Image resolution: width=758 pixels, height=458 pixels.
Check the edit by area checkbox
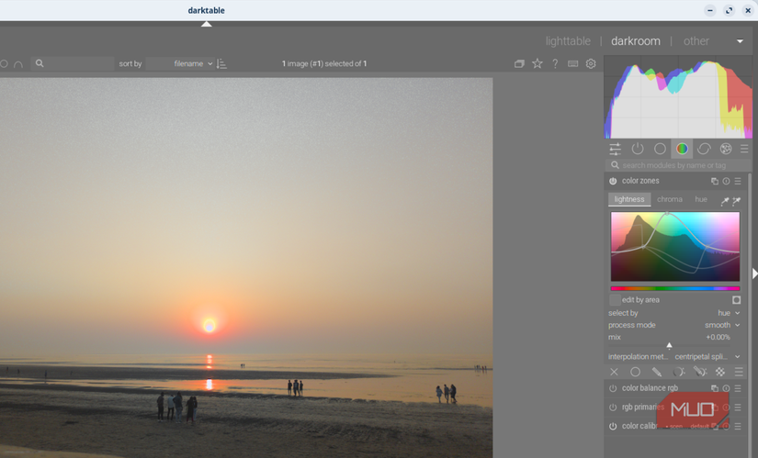click(615, 300)
